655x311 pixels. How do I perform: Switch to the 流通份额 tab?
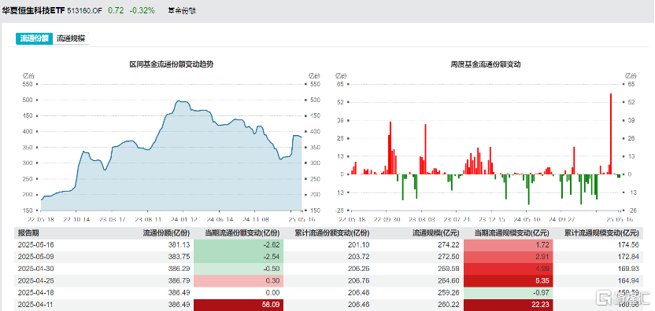point(35,38)
